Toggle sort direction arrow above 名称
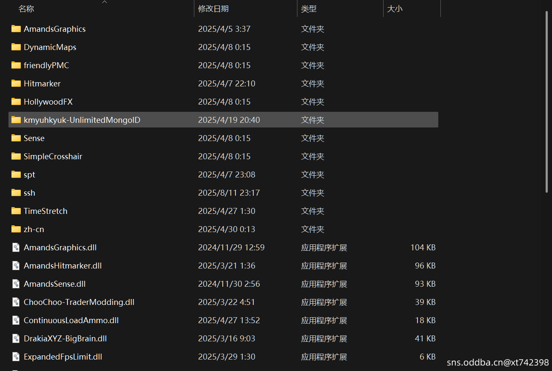 [x=105, y=2]
